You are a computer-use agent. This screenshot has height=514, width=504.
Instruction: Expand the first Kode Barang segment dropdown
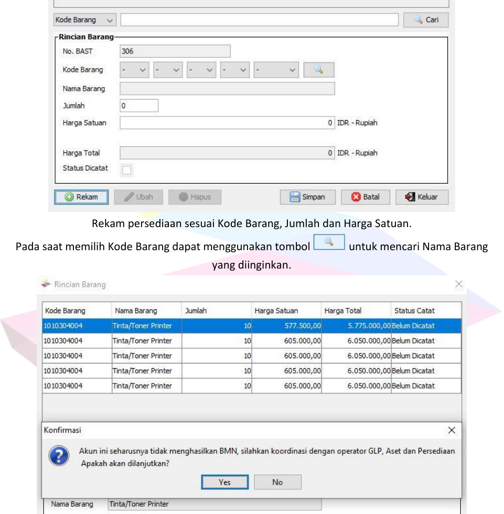[x=135, y=70]
